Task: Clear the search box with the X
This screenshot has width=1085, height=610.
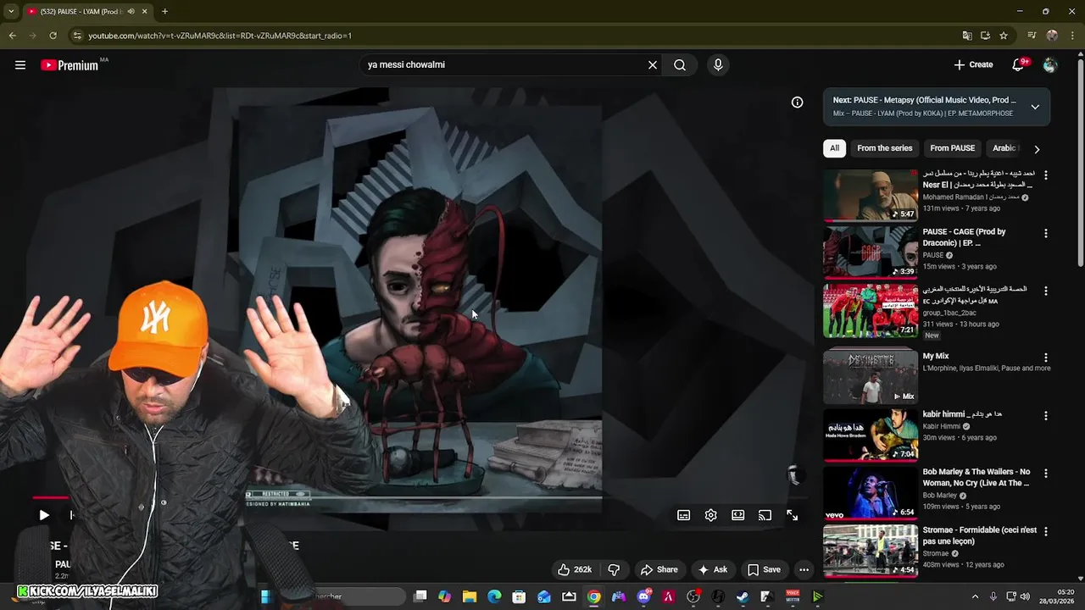Action: pos(653,65)
